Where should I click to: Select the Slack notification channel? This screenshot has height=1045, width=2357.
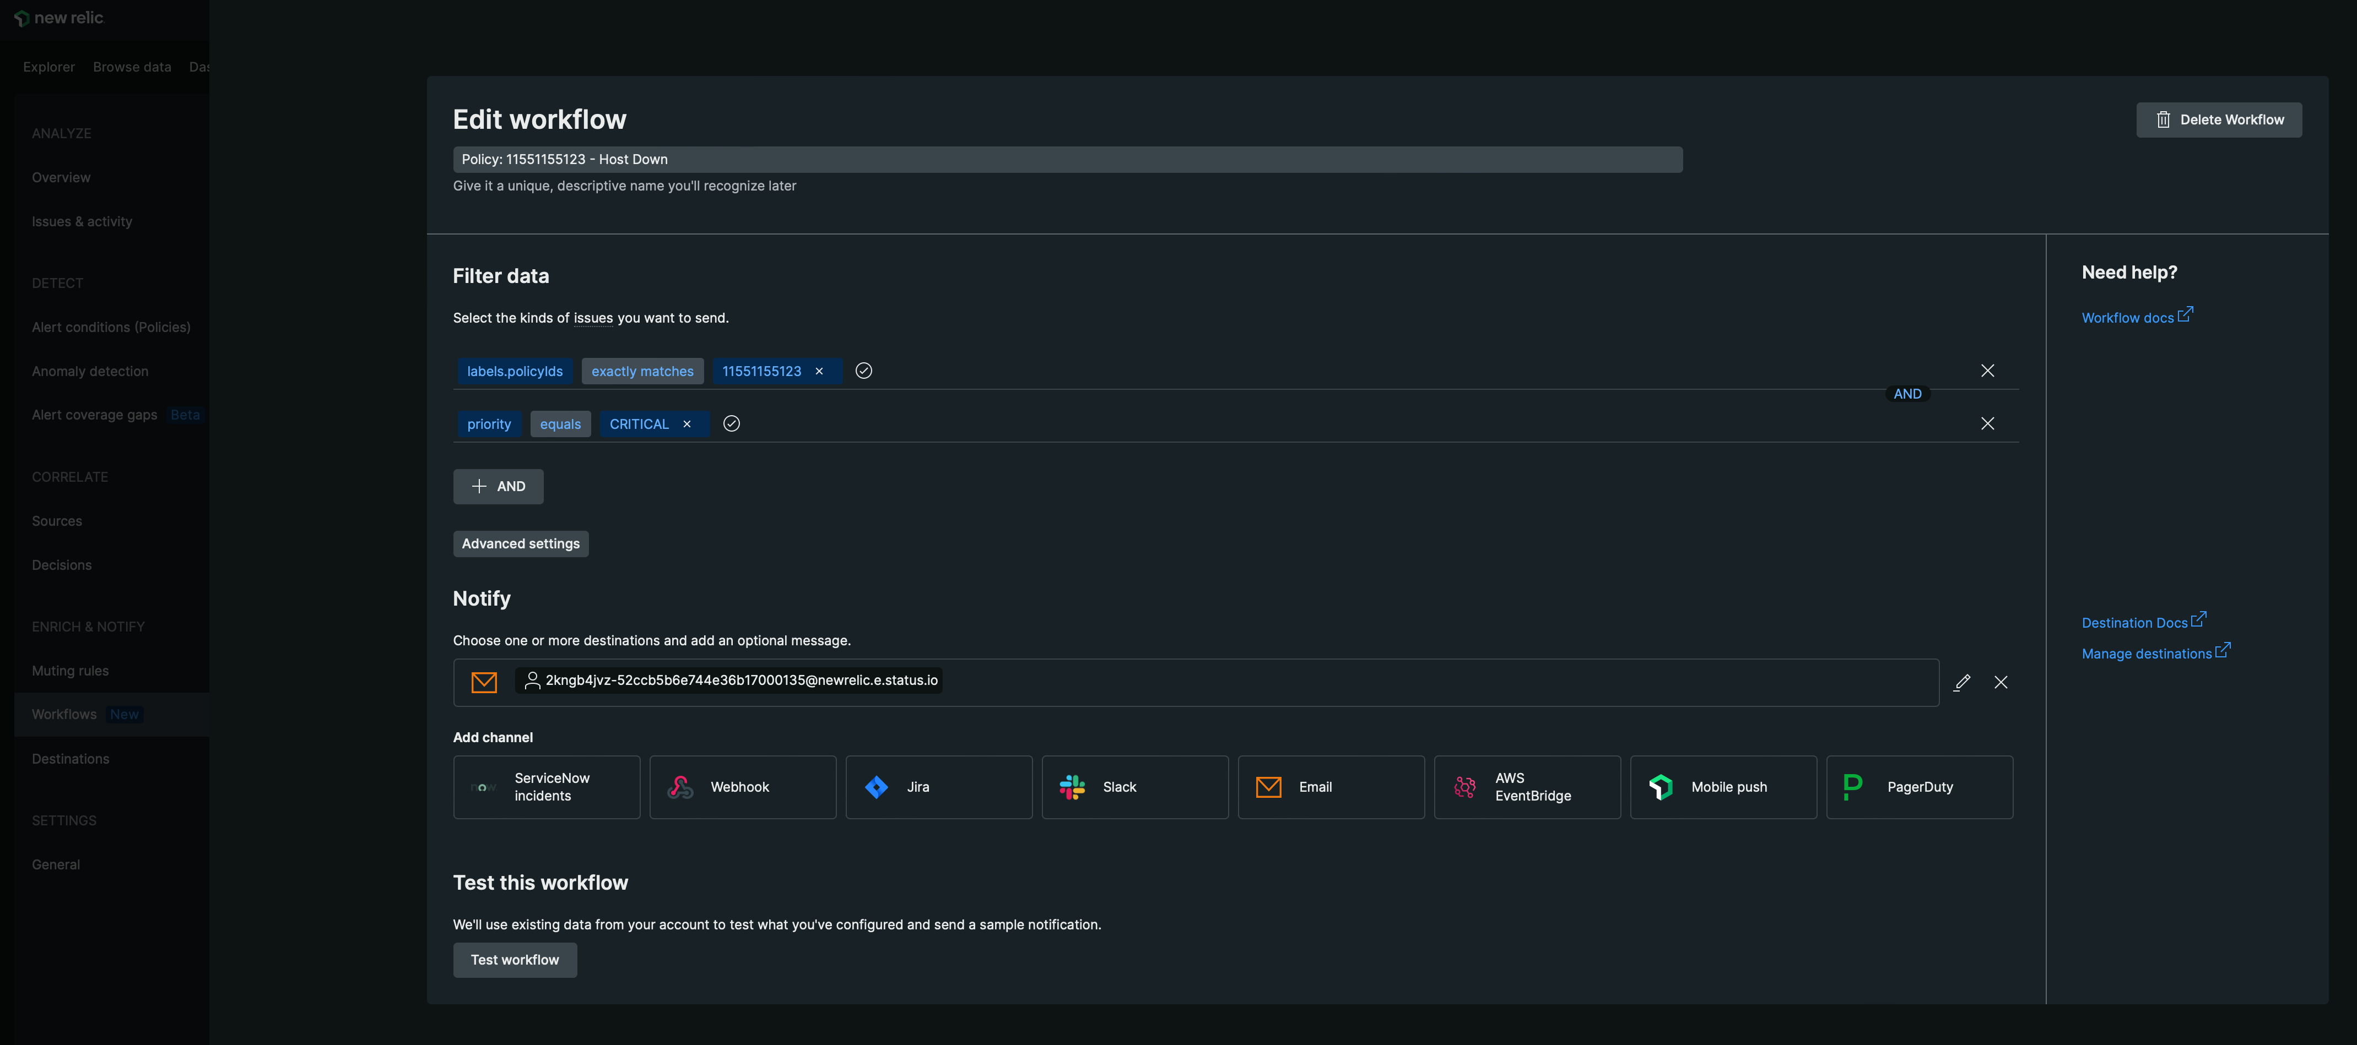pyautogui.click(x=1134, y=787)
